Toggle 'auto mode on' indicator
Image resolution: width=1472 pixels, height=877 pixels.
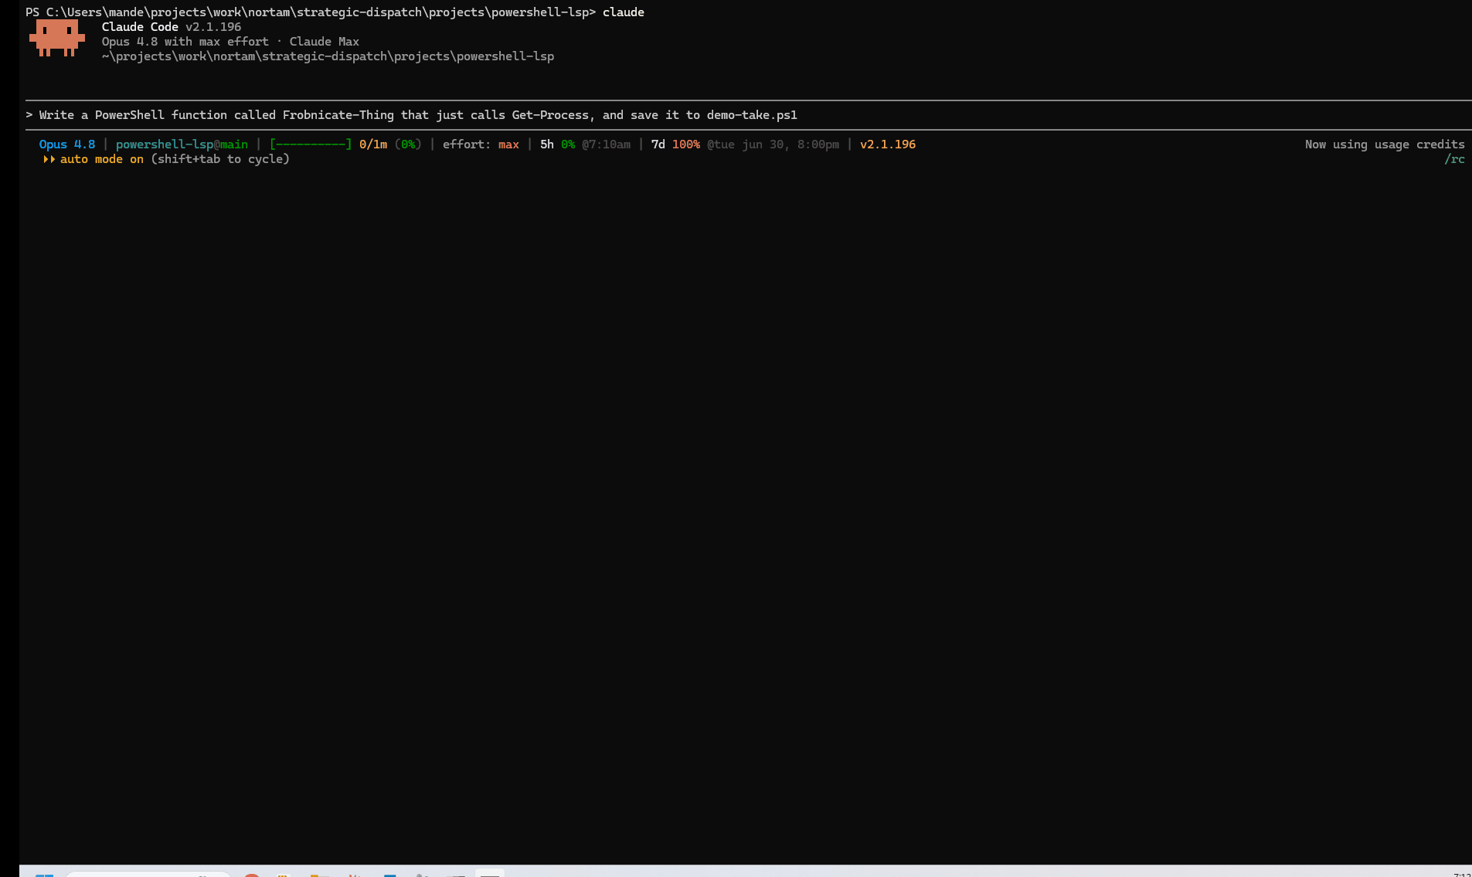pos(102,159)
